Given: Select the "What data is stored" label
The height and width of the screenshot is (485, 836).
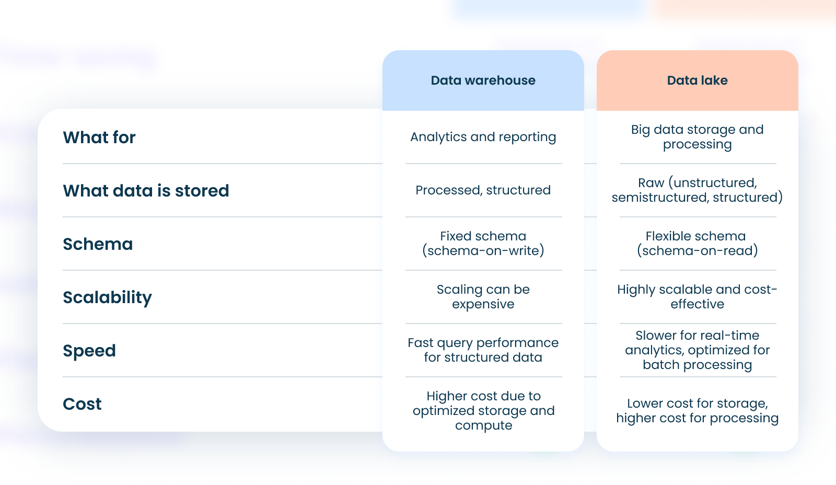Looking at the screenshot, I should [146, 191].
